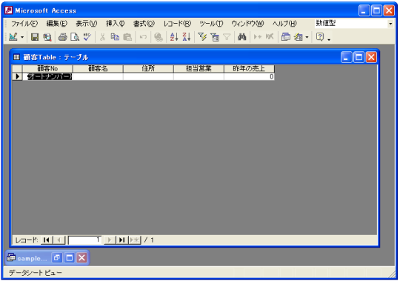Expand the help question box dropdown
Image resolution: width=400 pixels, height=281 pixels.
[x=390, y=24]
